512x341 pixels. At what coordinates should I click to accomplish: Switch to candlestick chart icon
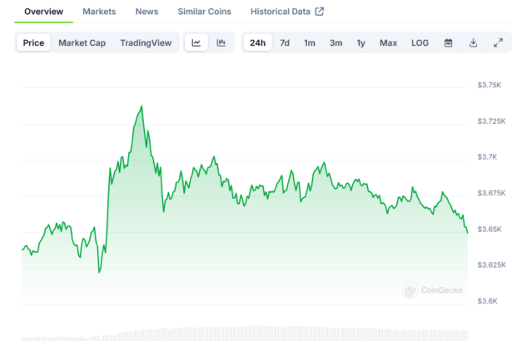[x=221, y=42]
